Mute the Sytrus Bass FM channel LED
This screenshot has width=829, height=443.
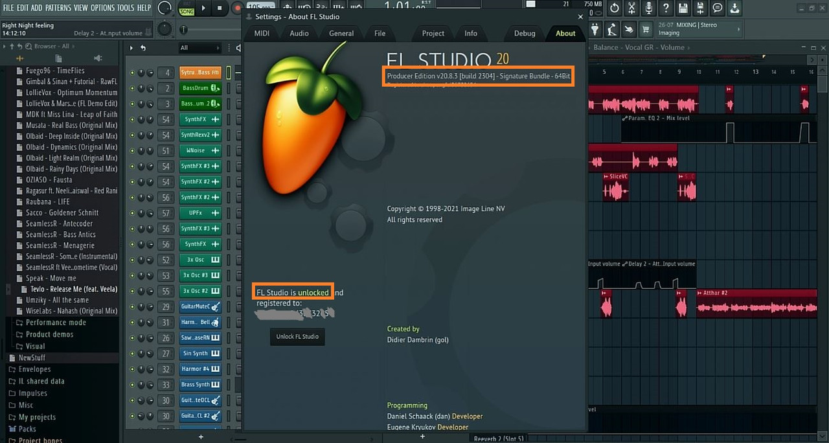tap(133, 73)
